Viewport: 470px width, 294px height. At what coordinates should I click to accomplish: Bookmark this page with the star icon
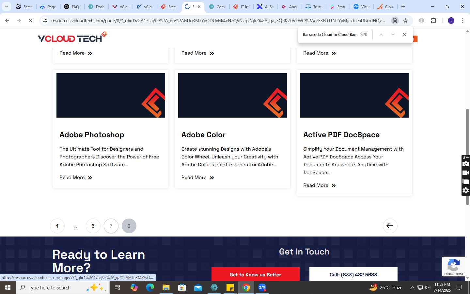pos(405,21)
